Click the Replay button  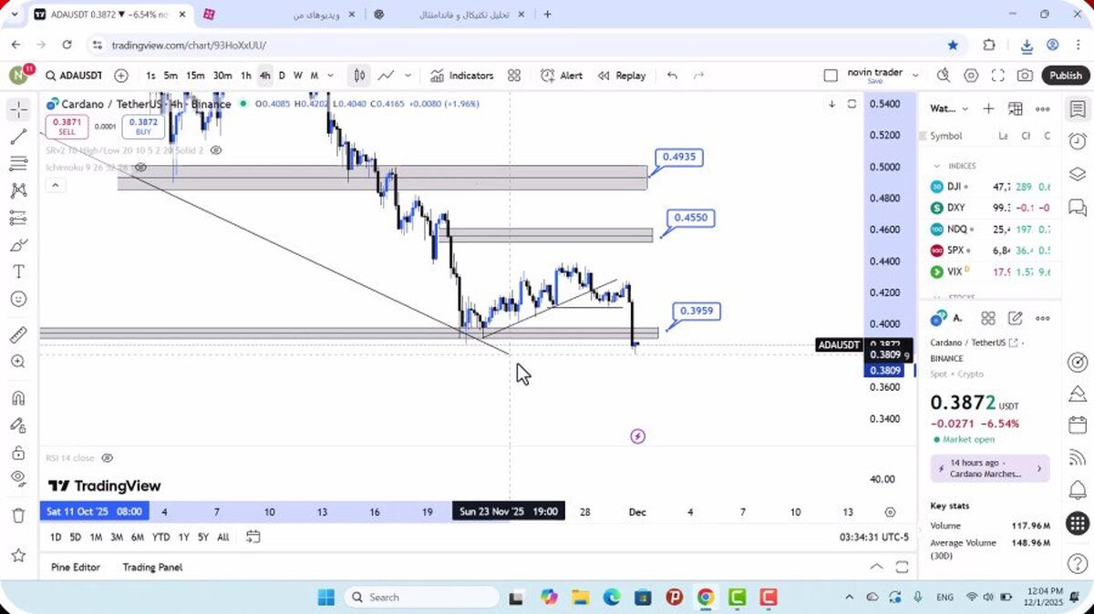(x=622, y=76)
